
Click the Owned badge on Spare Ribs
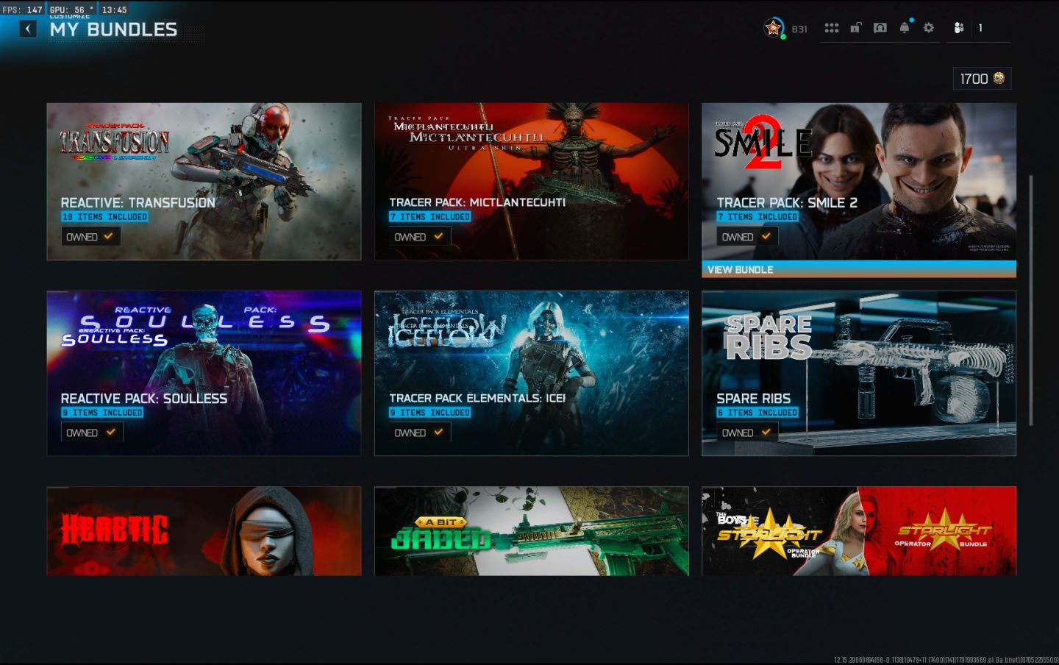[x=746, y=433]
